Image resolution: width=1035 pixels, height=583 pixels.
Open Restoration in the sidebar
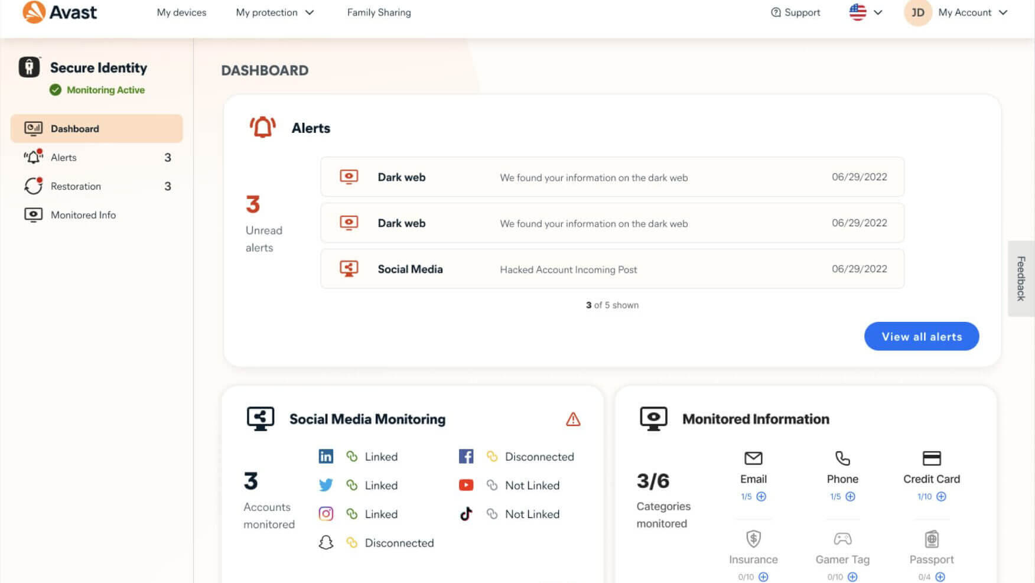point(97,186)
